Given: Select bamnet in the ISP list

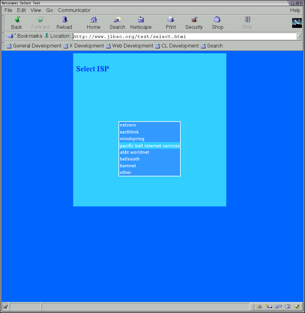Looking at the screenshot, I should (149, 166).
